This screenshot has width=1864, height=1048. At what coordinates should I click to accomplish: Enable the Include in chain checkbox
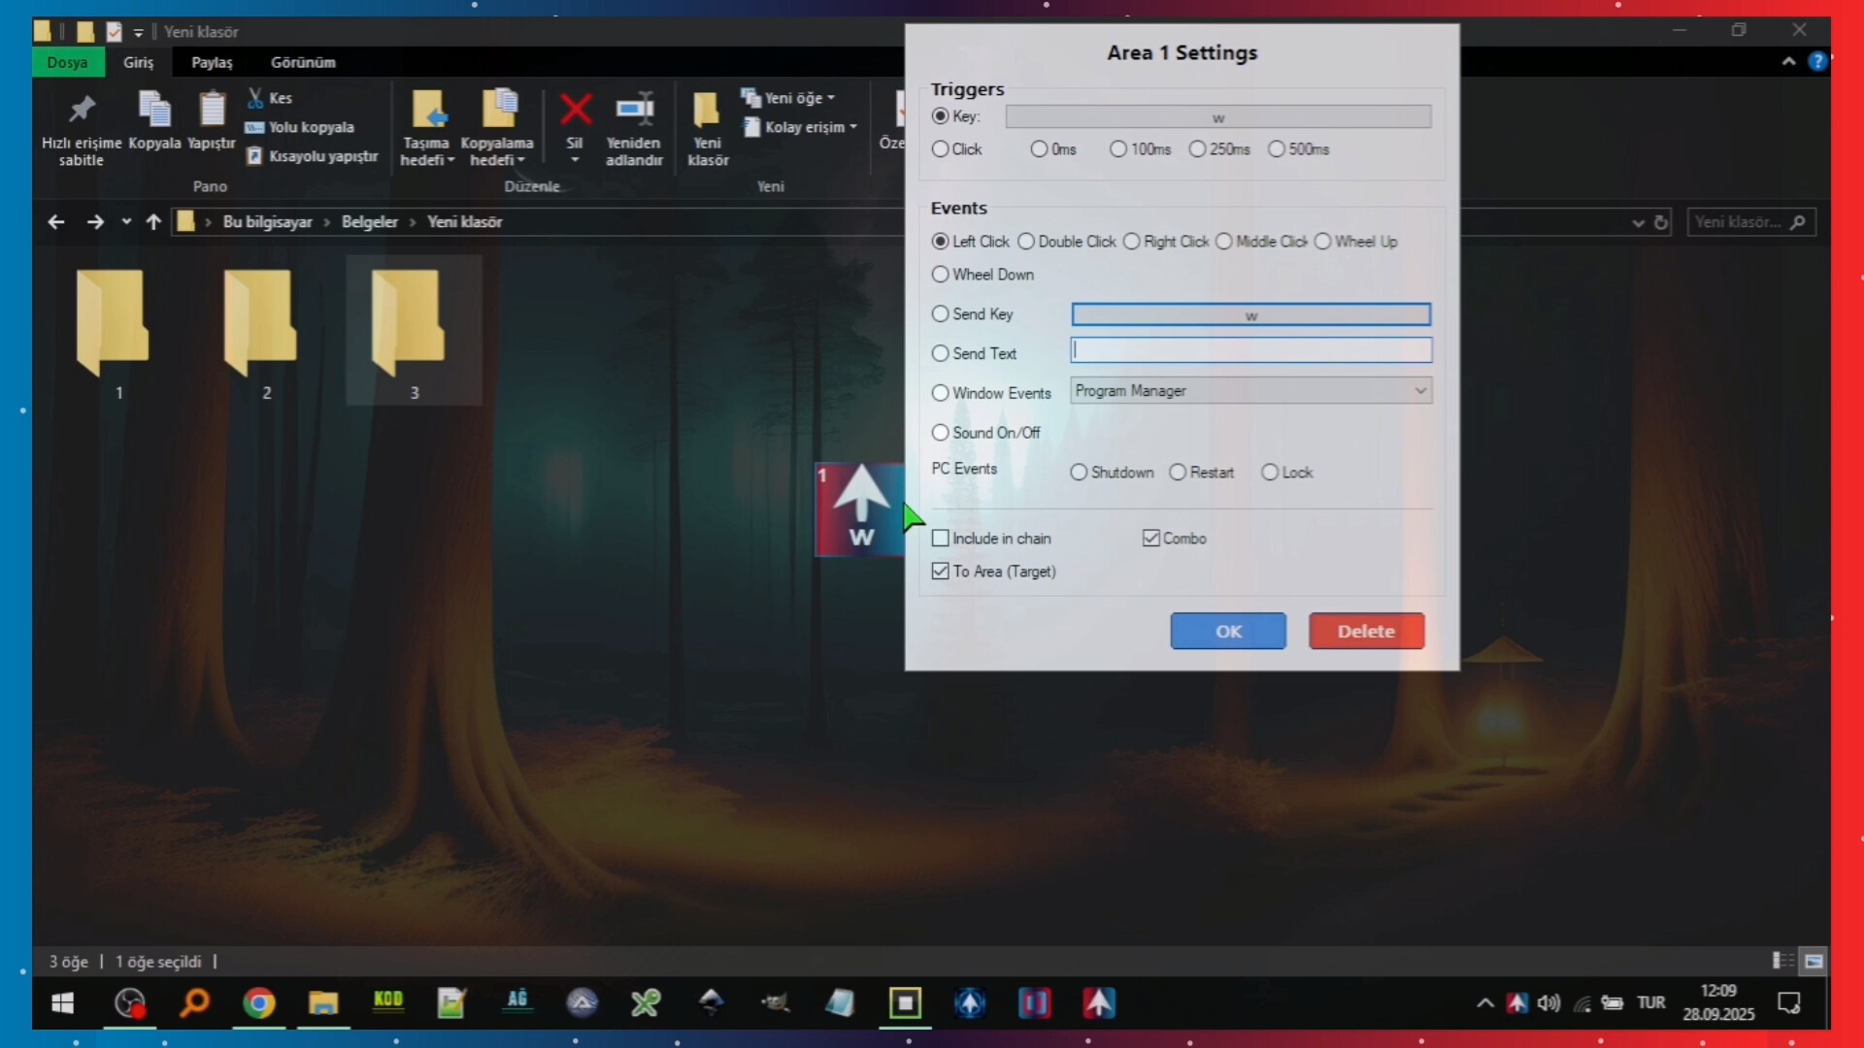pos(940,539)
